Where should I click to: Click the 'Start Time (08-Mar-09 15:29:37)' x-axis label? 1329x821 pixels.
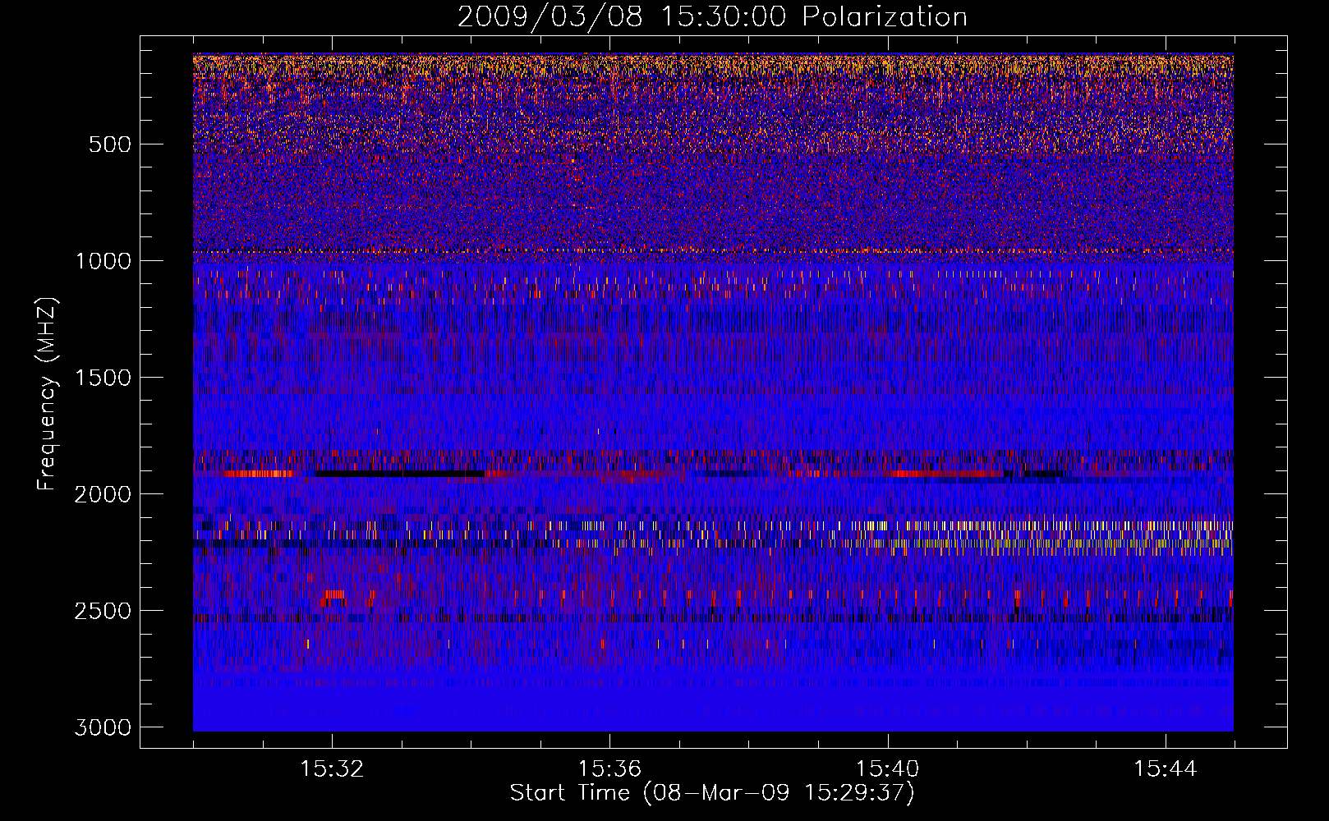tap(712, 793)
